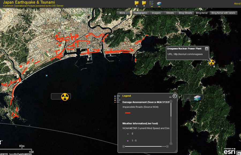Switch basemap to Topographic
241x155 pixels.
pyautogui.click(x=141, y=13)
